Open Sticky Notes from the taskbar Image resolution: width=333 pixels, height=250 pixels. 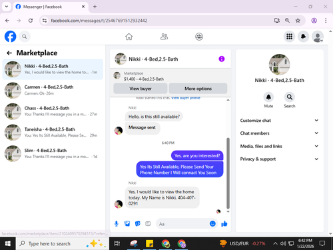click(x=149, y=243)
